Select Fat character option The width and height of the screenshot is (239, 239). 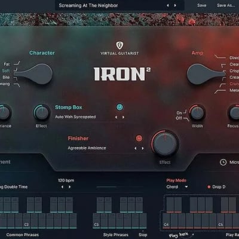tap(7, 64)
